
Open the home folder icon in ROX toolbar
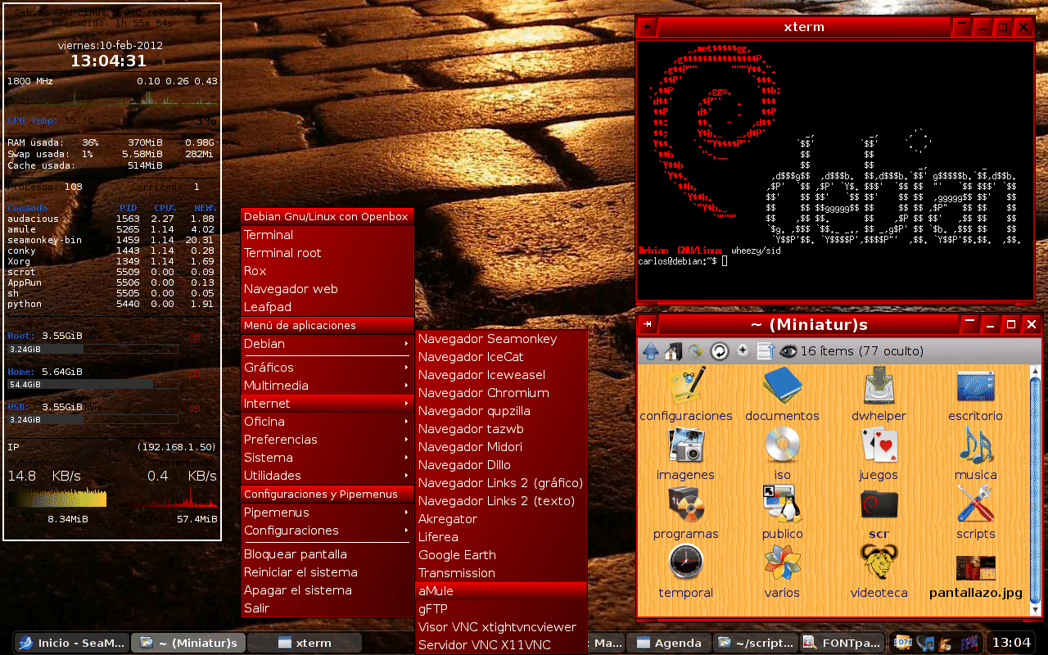(673, 351)
